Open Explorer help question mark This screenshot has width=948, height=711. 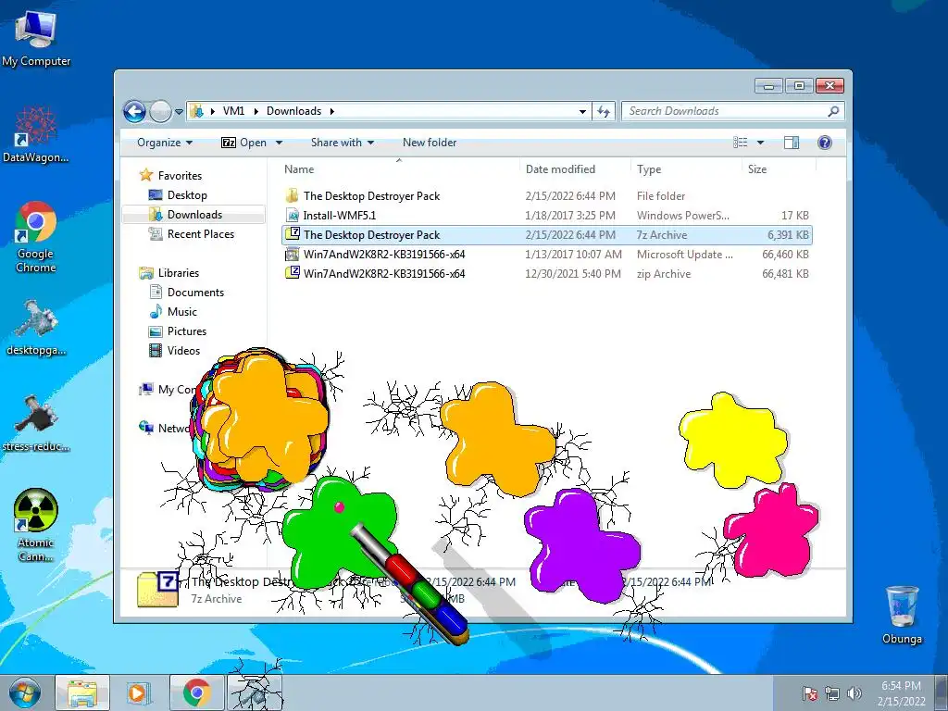pos(825,143)
